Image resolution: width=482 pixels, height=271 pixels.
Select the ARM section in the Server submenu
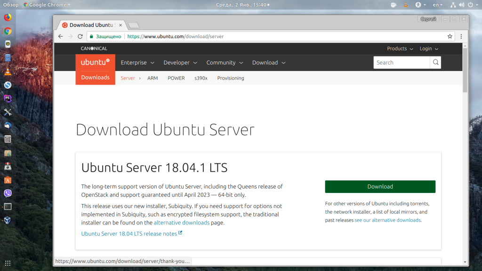[152, 78]
